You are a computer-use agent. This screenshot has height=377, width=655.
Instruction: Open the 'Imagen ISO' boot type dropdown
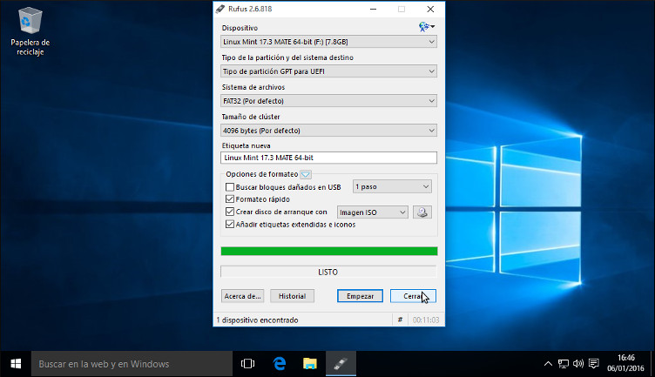click(x=373, y=212)
